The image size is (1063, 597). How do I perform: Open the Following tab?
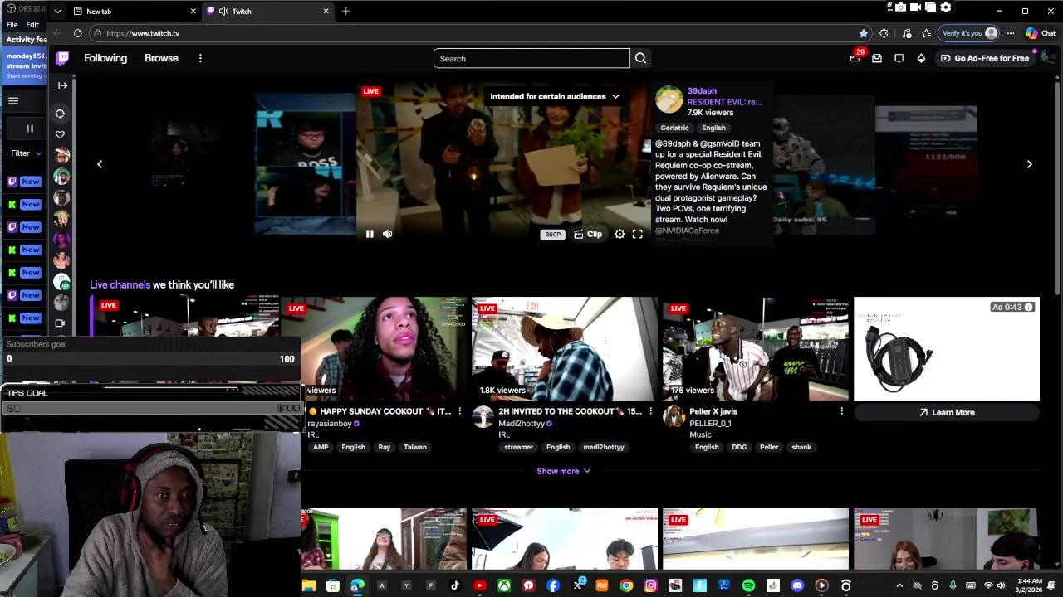[105, 58]
